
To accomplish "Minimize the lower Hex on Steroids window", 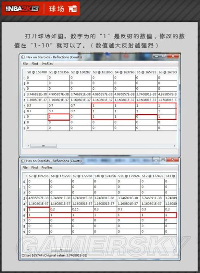I will pyautogui.click(x=156, y=160).
